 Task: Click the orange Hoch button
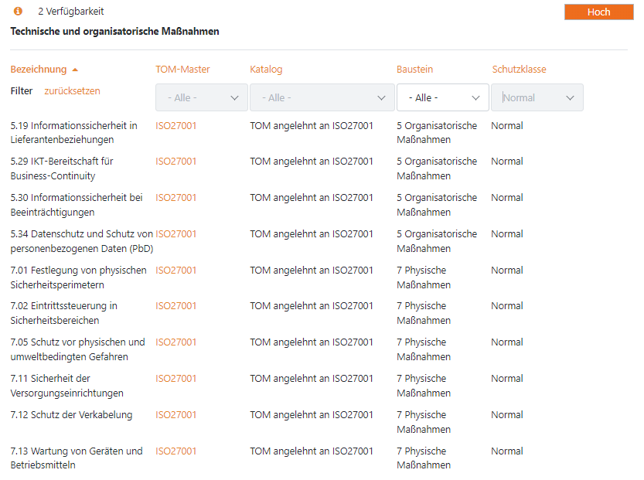(x=598, y=12)
